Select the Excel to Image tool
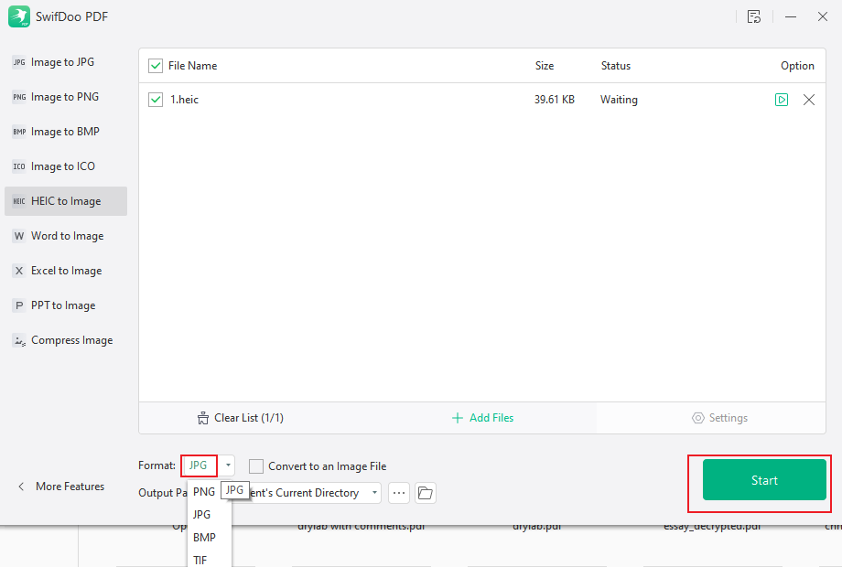Image resolution: width=842 pixels, height=567 pixels. pos(64,270)
